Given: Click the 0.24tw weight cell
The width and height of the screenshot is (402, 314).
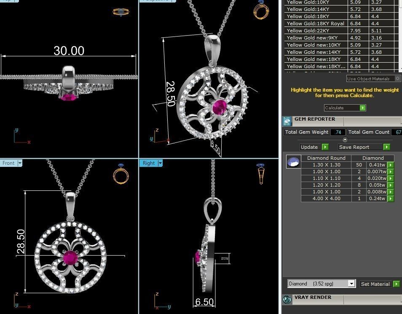Looking at the screenshot, I should point(377,198).
